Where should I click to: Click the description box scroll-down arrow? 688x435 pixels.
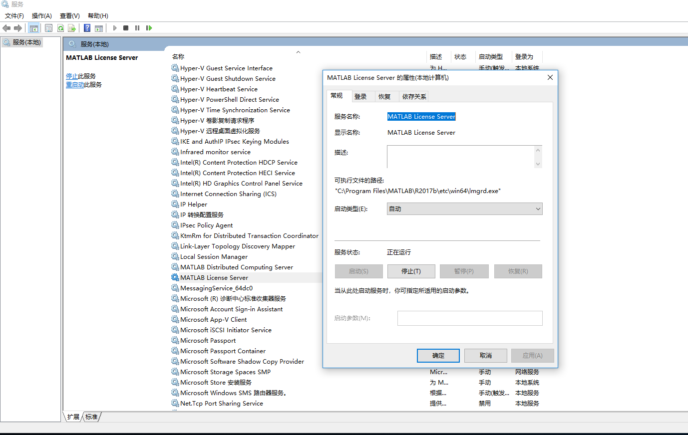(538, 164)
